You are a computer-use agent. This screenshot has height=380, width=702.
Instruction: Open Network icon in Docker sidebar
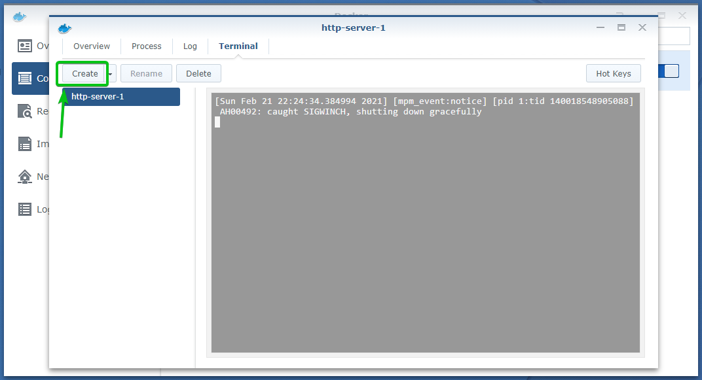click(x=25, y=177)
